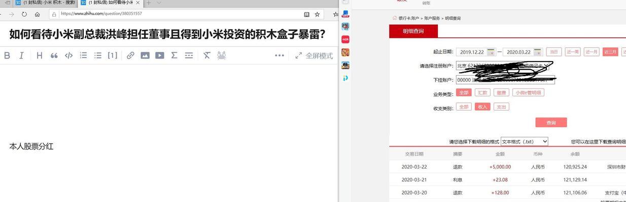
Task: Insert a hyperlink in the answer
Action: click(x=130, y=56)
